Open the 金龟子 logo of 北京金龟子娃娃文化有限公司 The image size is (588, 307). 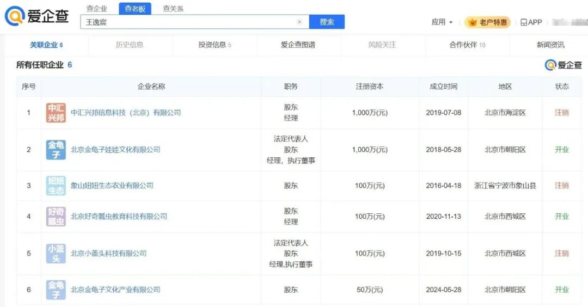pyautogui.click(x=56, y=150)
